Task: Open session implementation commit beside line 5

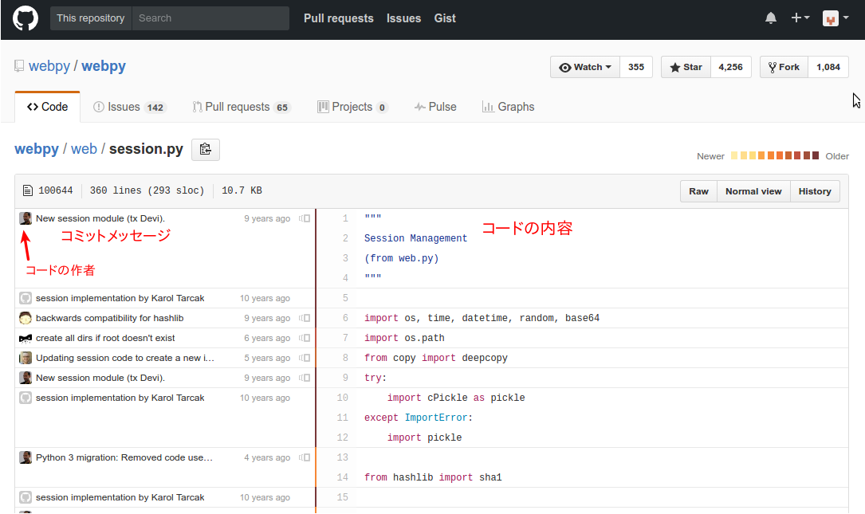Action: [x=120, y=298]
